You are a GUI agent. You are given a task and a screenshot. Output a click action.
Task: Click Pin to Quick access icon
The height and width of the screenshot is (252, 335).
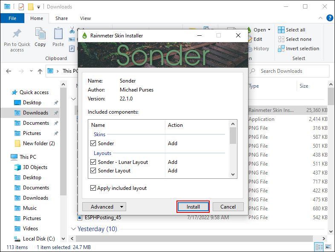pos(17,34)
